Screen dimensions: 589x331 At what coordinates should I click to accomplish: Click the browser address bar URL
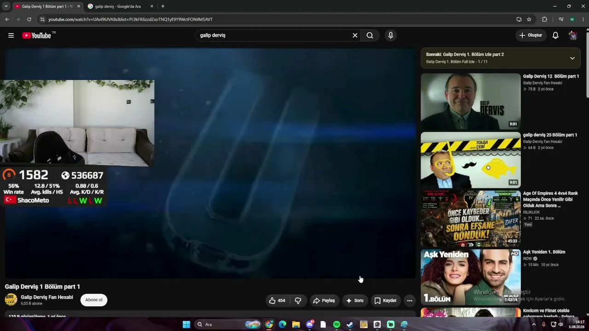click(x=131, y=19)
